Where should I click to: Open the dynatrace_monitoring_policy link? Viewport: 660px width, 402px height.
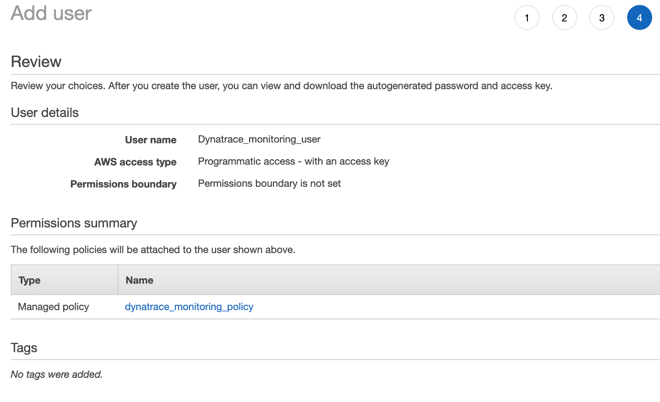pyautogui.click(x=189, y=306)
